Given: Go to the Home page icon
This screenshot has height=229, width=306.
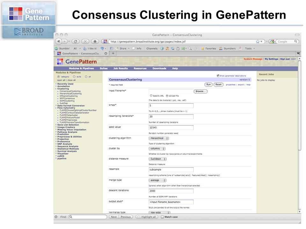Looking at the screenshot, I should click(95, 41).
